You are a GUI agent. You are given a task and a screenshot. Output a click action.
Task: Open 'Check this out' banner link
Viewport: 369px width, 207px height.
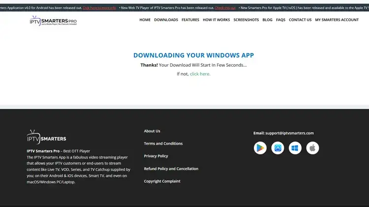(225, 8)
